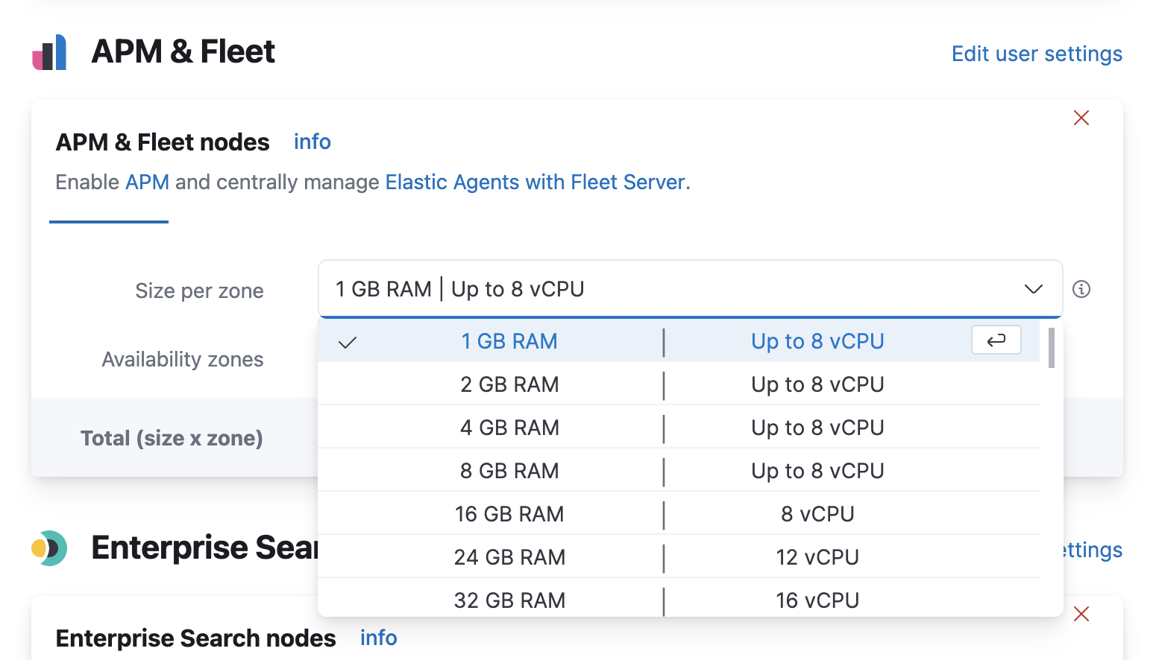This screenshot has width=1159, height=660.
Task: Click the Enterprise Search logo icon
Action: pyautogui.click(x=49, y=548)
